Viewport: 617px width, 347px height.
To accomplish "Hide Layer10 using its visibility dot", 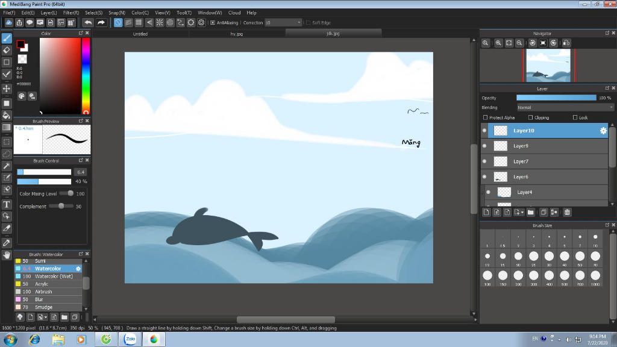I will pyautogui.click(x=484, y=131).
